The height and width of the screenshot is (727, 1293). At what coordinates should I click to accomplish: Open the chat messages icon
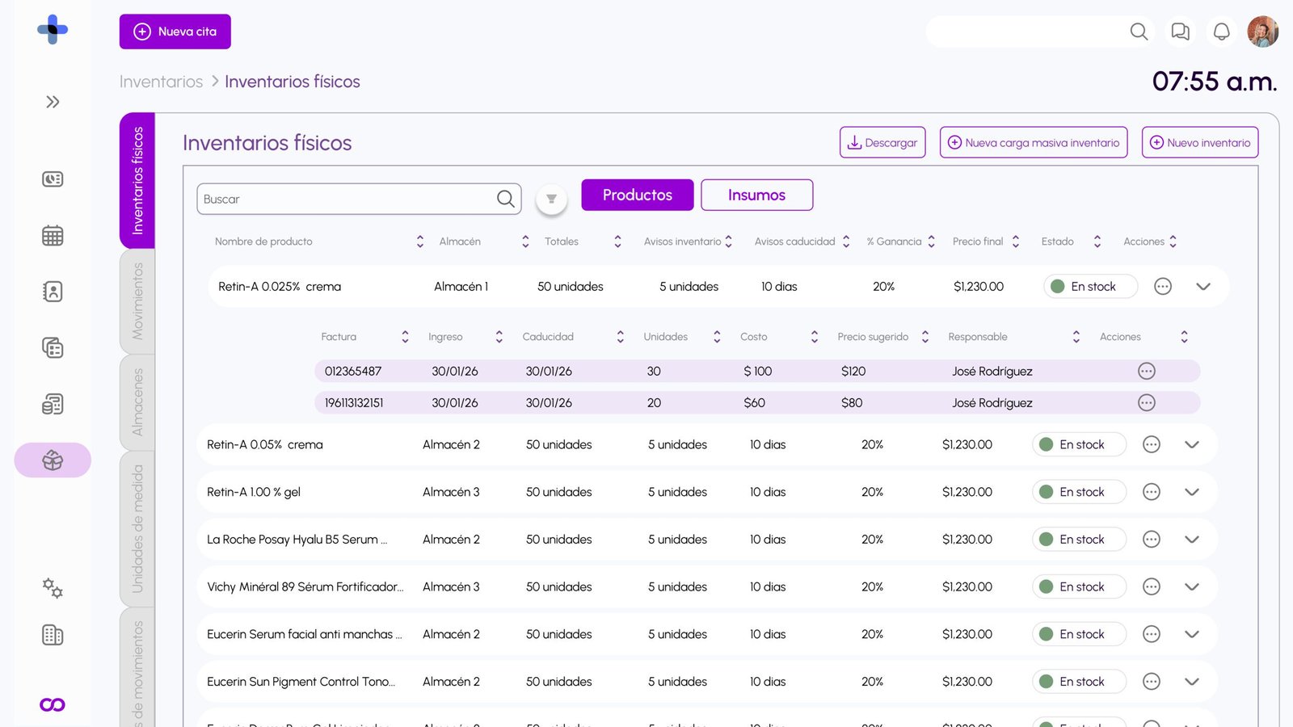(x=1180, y=32)
